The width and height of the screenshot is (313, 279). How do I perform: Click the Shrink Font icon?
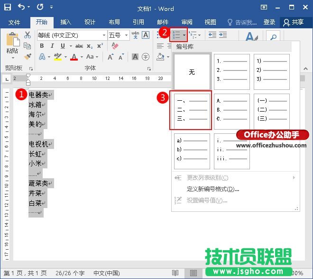point(121,57)
